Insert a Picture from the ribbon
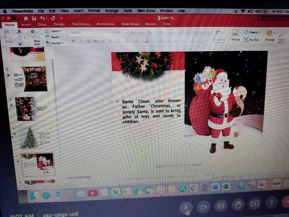Screen dimensions: 289x217 point(235,36)
